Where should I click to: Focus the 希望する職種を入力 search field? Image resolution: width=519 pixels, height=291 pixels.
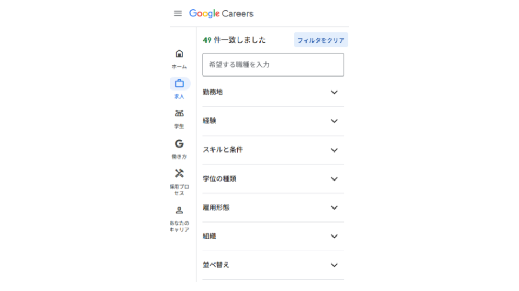click(x=273, y=65)
